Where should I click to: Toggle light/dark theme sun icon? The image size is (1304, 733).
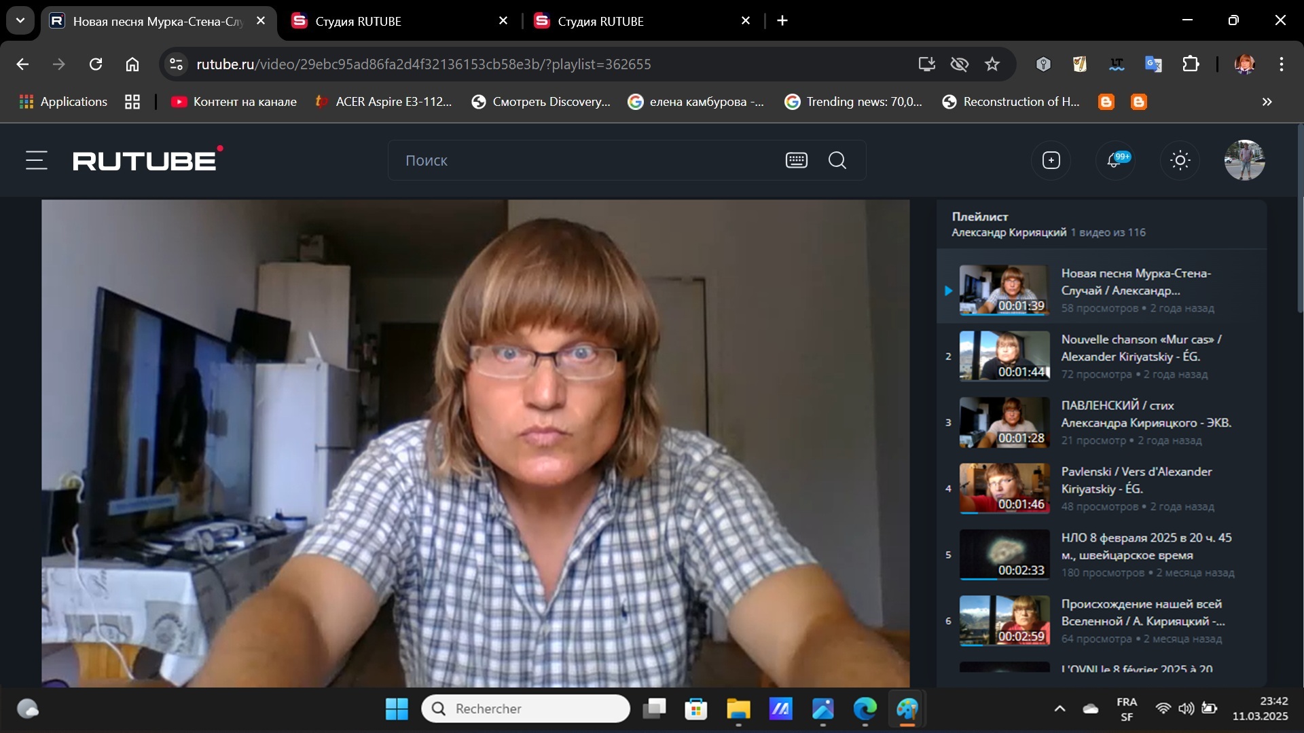point(1180,161)
